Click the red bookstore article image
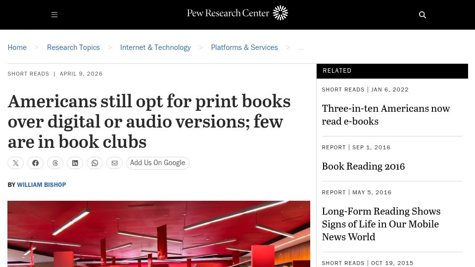The width and height of the screenshot is (475, 267). [159, 234]
